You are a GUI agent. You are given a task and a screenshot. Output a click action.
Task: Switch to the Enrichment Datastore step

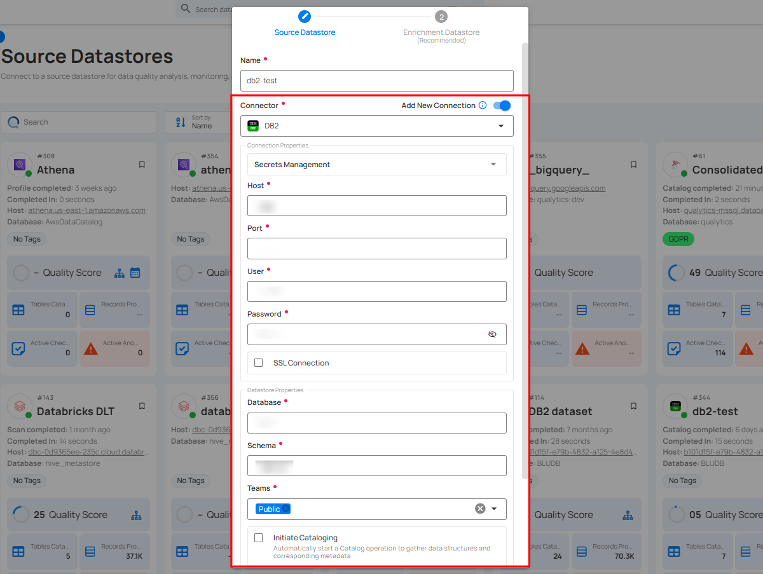441,17
